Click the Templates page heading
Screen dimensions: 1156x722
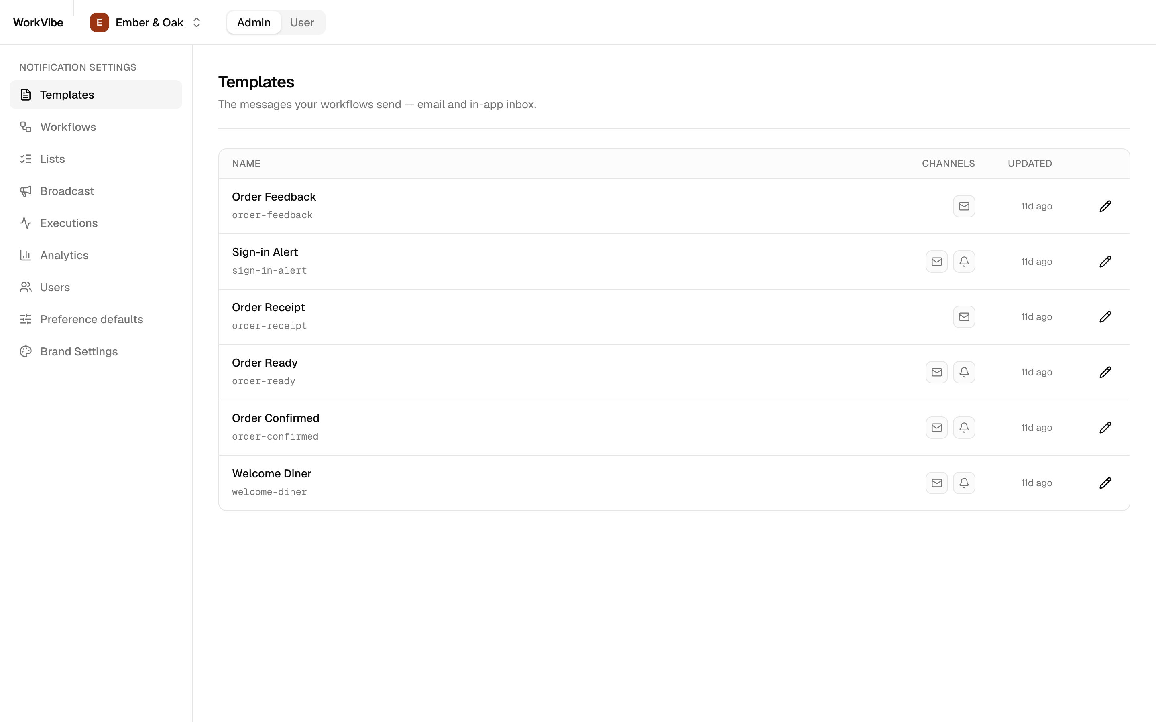tap(256, 82)
